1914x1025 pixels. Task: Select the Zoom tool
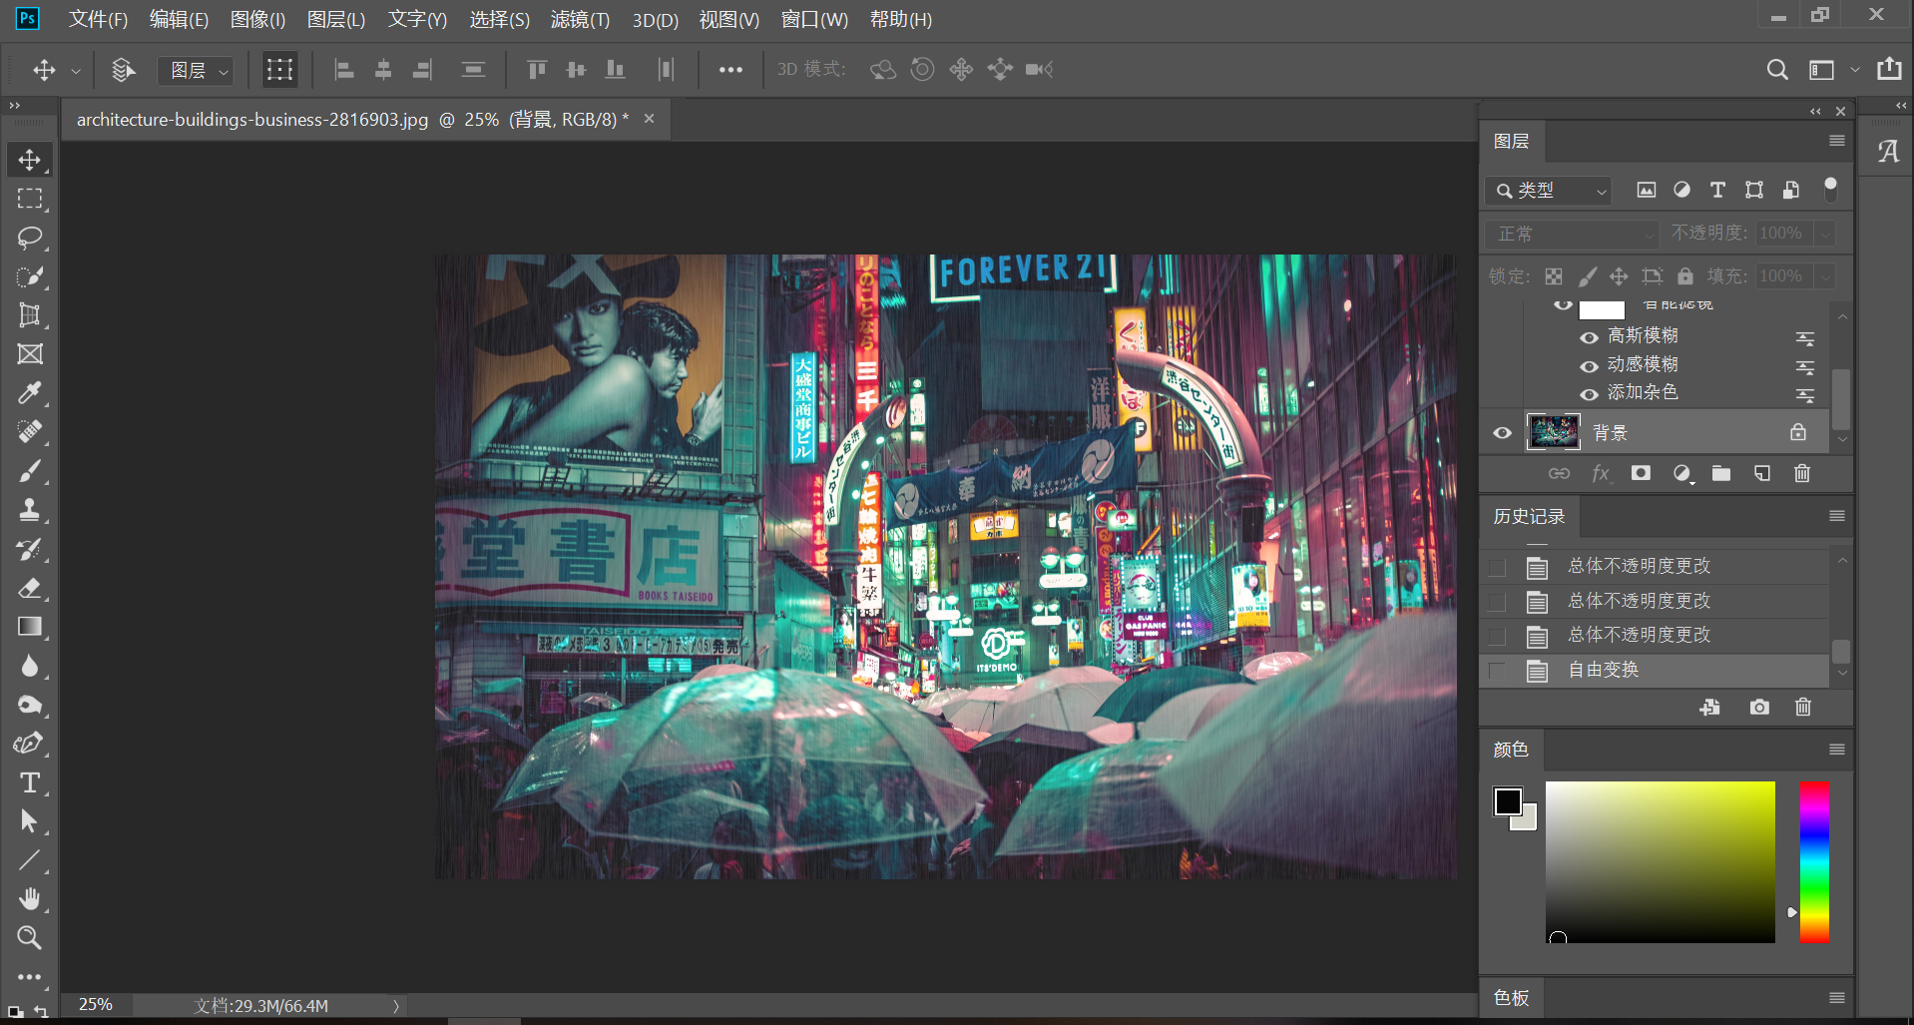30,938
